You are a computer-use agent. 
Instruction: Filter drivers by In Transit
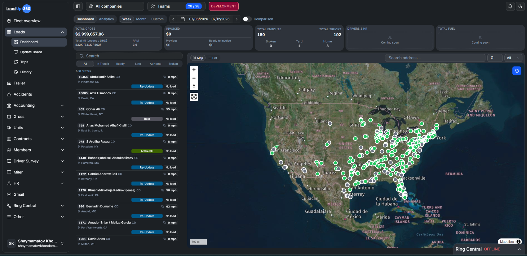(x=103, y=64)
